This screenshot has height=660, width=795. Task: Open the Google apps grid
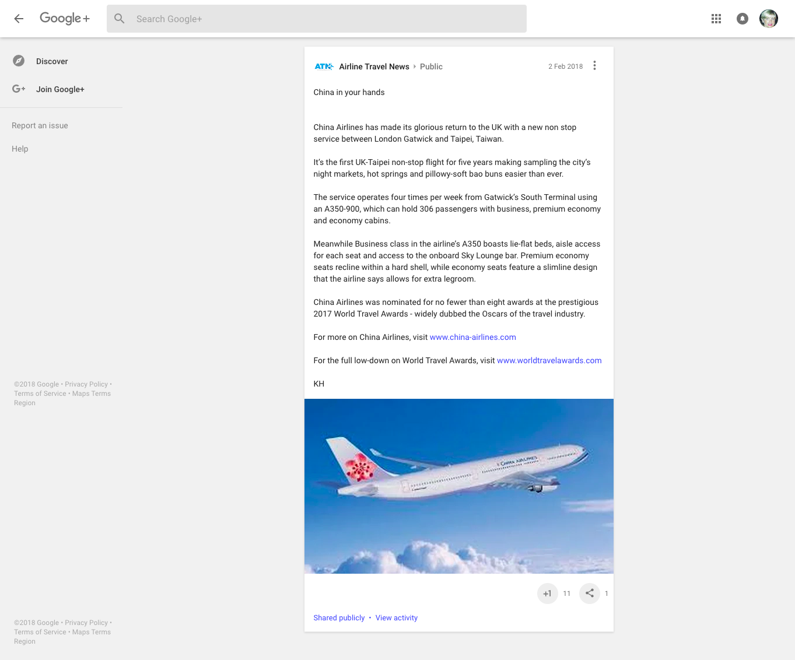click(716, 19)
